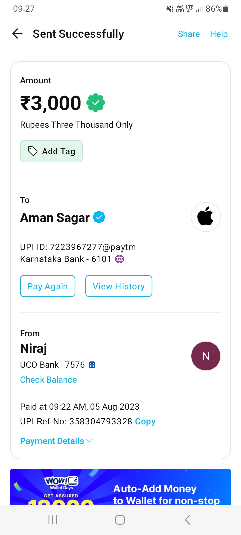Tap the tag icon in Add Tag
The width and height of the screenshot is (241, 535).
[x=32, y=151]
